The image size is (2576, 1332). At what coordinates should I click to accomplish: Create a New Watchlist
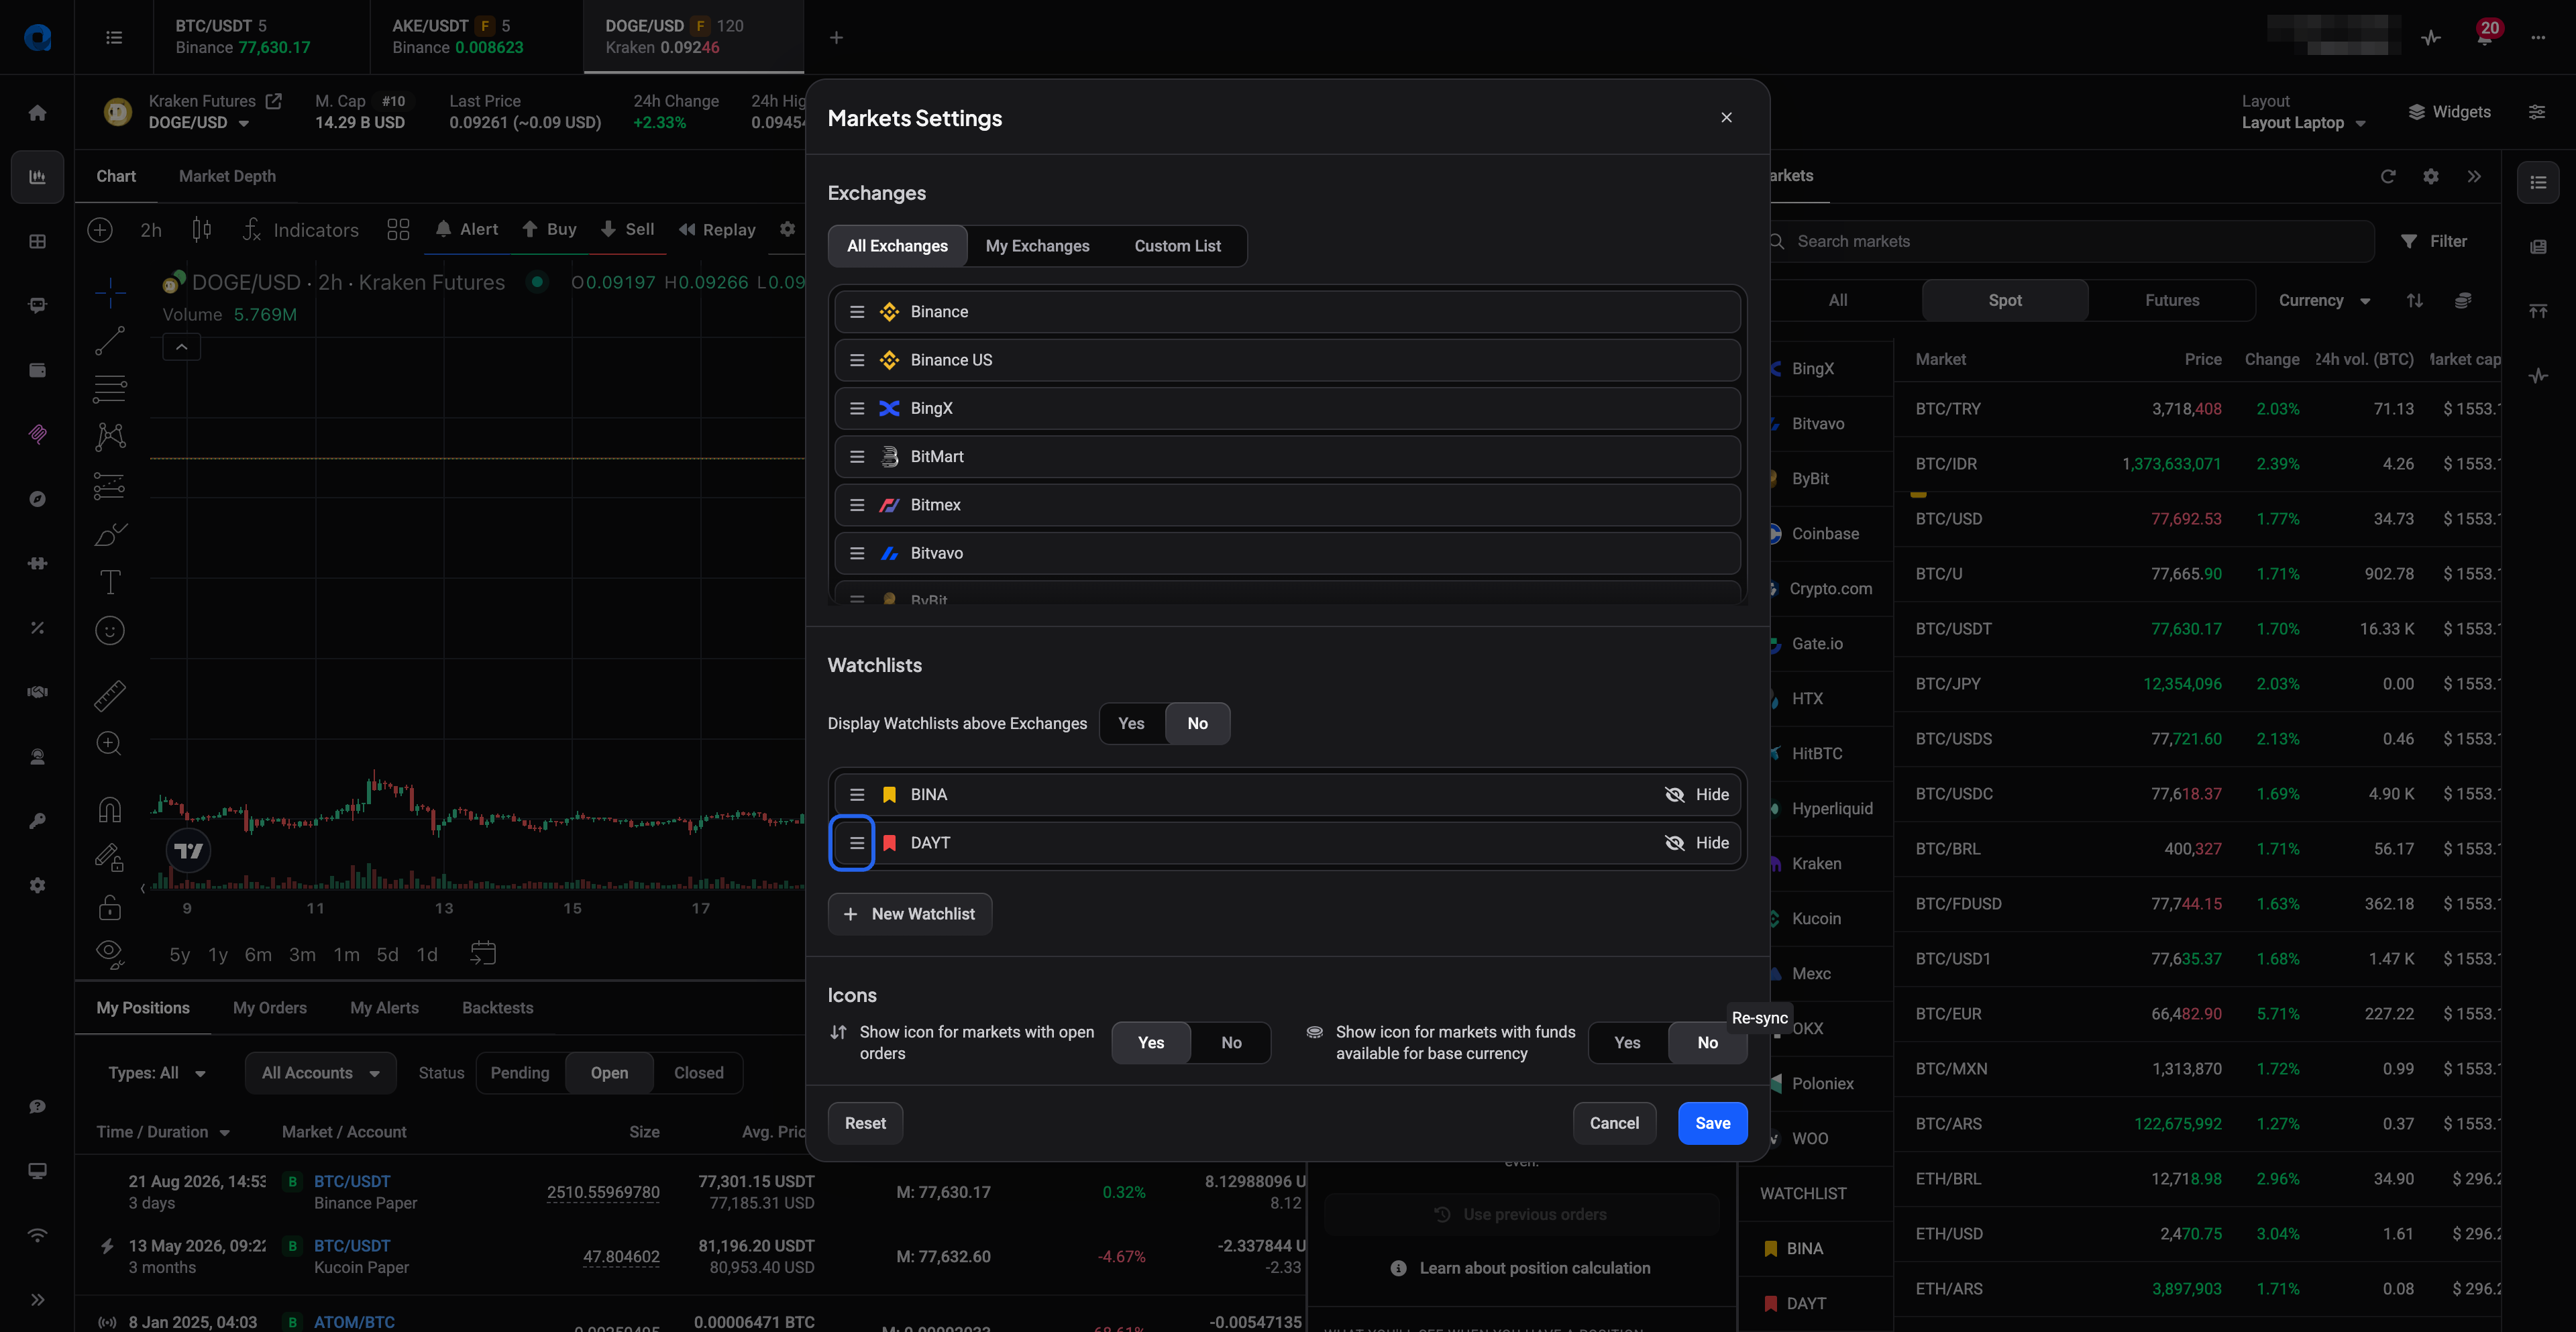[x=909, y=914]
